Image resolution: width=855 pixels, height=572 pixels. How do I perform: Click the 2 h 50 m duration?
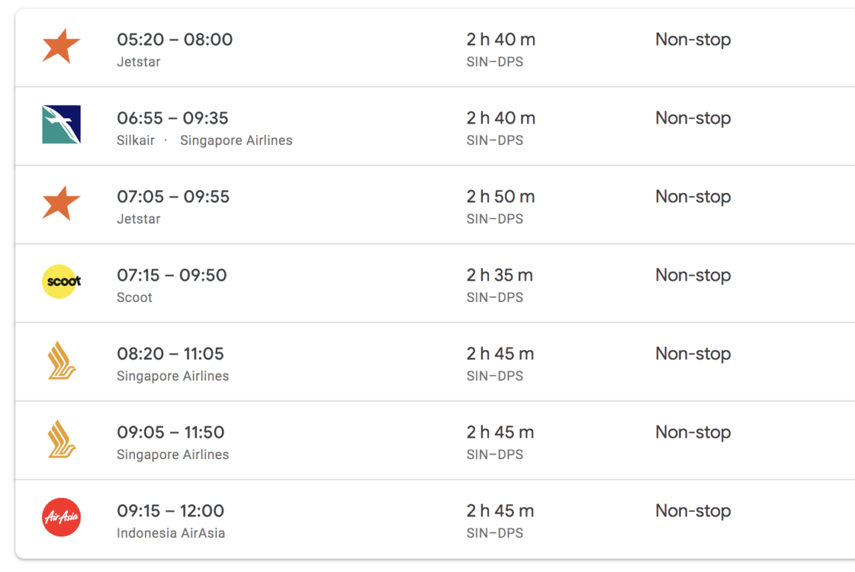[501, 197]
